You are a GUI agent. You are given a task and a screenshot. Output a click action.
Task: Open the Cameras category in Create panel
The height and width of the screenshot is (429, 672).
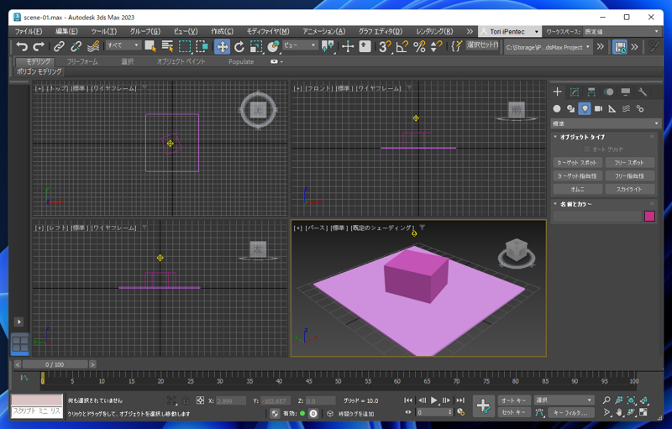pyautogui.click(x=598, y=108)
